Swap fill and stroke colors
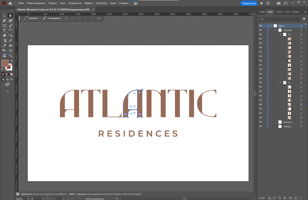This screenshot has width=308, height=200. [11, 61]
